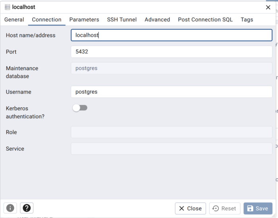
Task: Switch to the General tab
Action: (x=14, y=19)
